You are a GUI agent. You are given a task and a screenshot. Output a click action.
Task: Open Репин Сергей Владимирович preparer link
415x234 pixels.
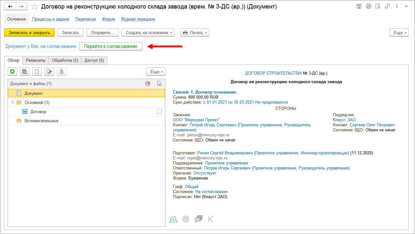273,153
